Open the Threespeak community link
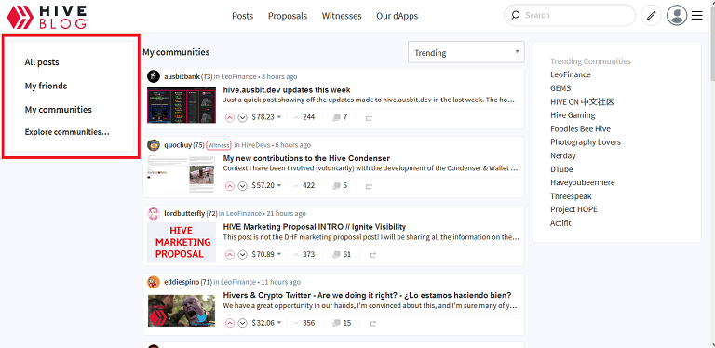The image size is (715, 348). point(571,196)
